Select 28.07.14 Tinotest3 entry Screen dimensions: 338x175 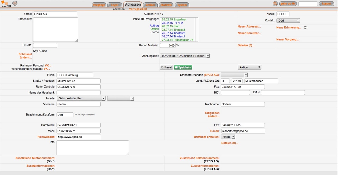click(173, 30)
